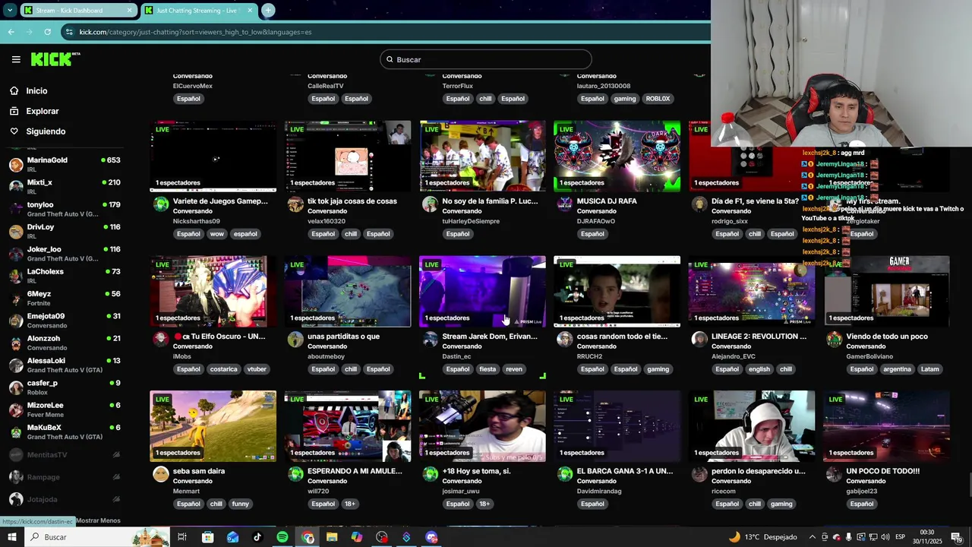Click the wow tag under Nicksharthas09
This screenshot has width=972, height=547.
pyautogui.click(x=216, y=234)
